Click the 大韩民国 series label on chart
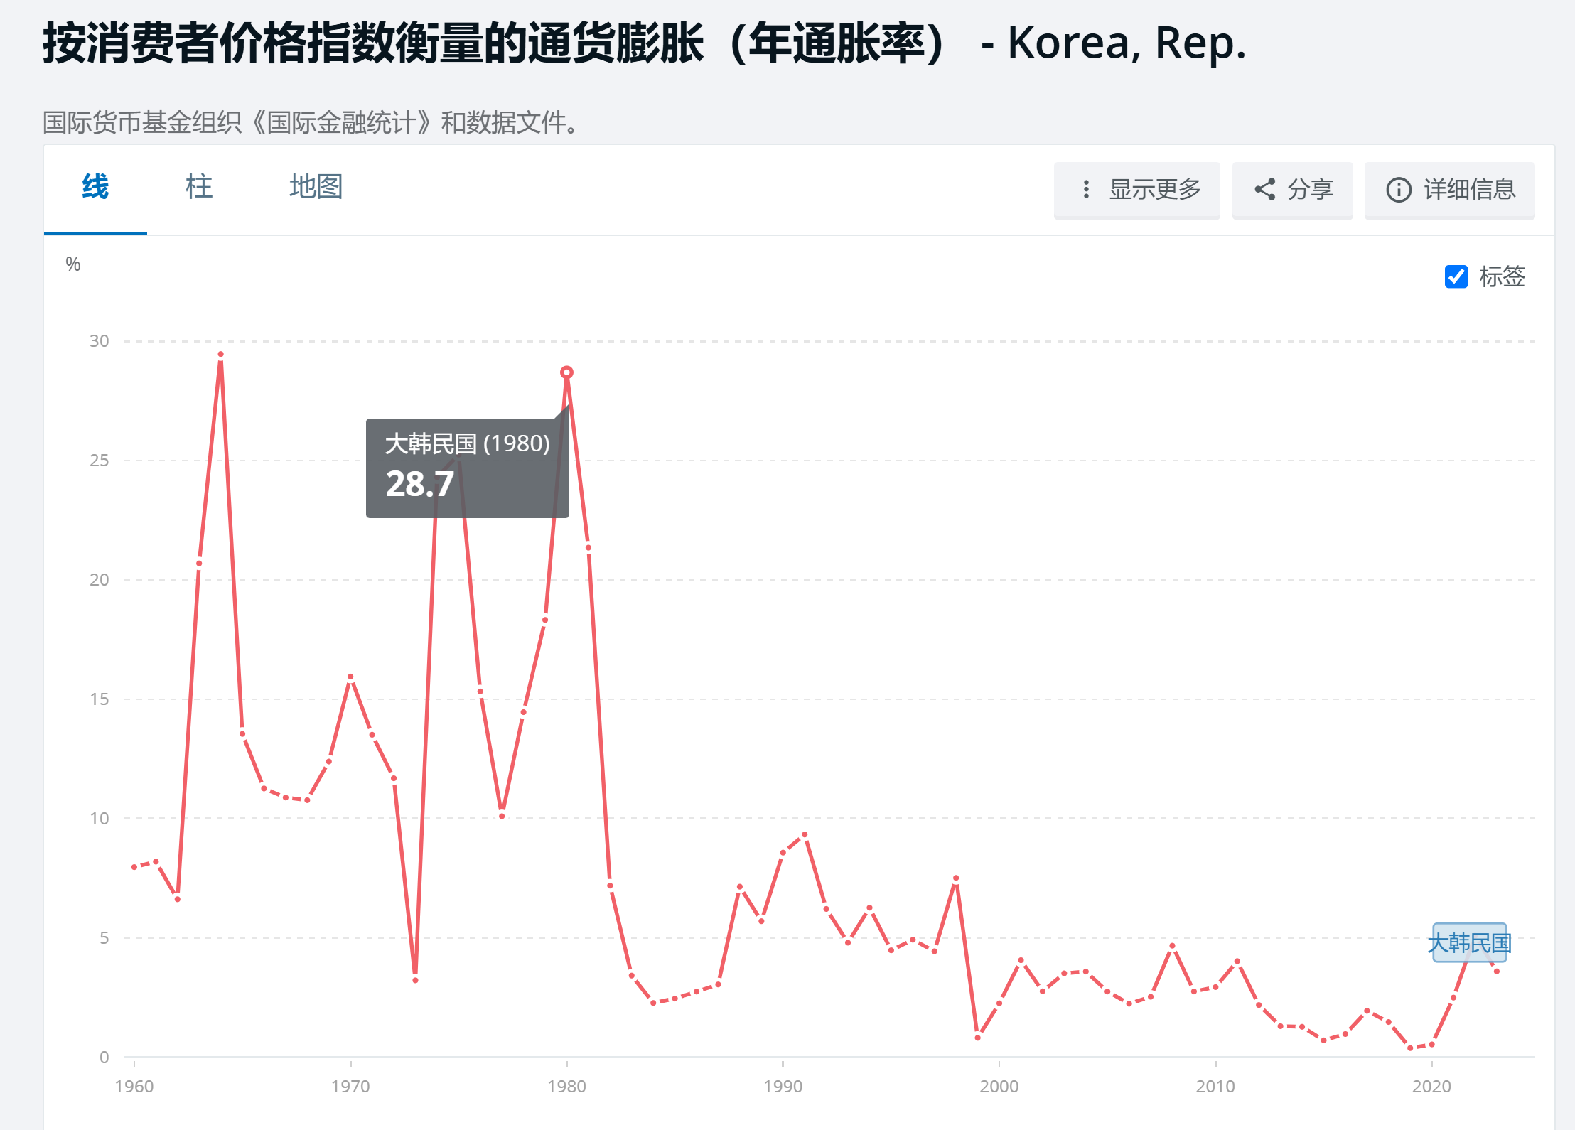 (1469, 943)
